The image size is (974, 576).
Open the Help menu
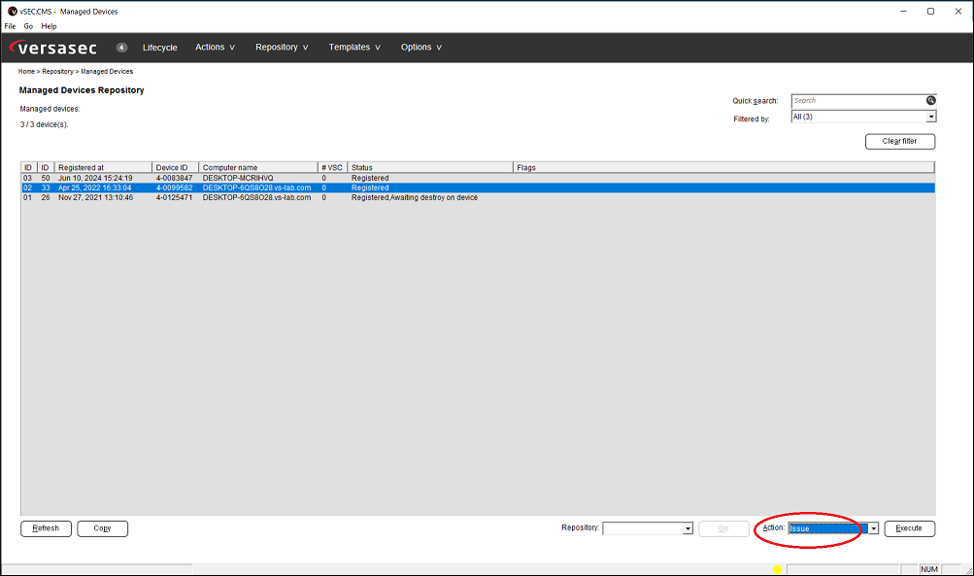(50, 26)
